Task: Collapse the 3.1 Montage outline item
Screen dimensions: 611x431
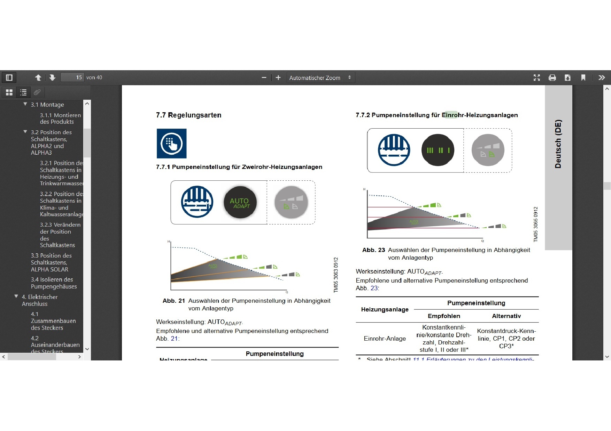Action: click(x=25, y=104)
